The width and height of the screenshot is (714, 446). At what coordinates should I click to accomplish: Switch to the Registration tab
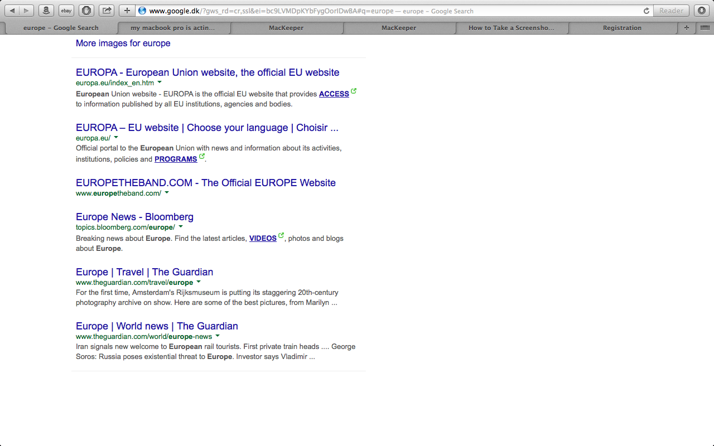[622, 28]
